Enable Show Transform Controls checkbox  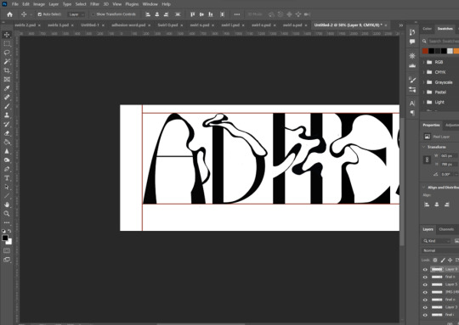click(x=93, y=14)
